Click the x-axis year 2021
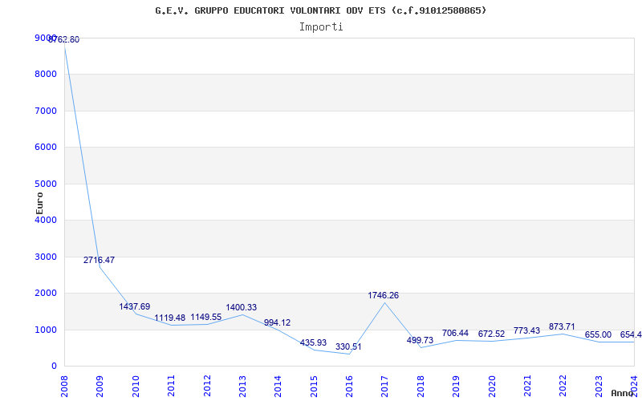Image resolution: width=642 pixels, height=401 pixels. 527,386
